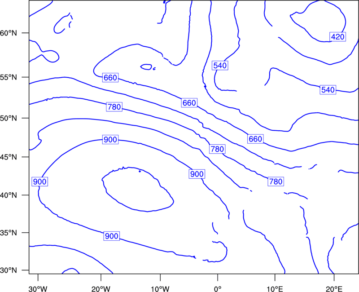Select the 55°N latitude axis label

(x=9, y=77)
